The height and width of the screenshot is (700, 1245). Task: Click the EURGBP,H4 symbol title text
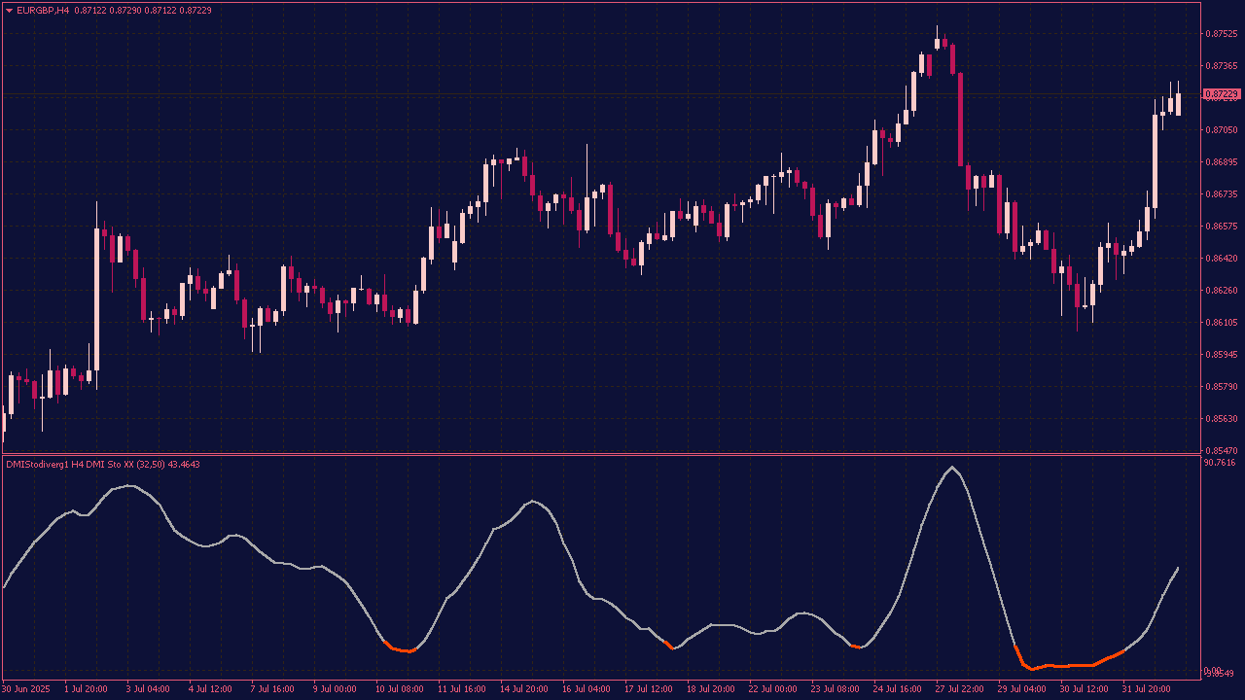pyautogui.click(x=43, y=11)
